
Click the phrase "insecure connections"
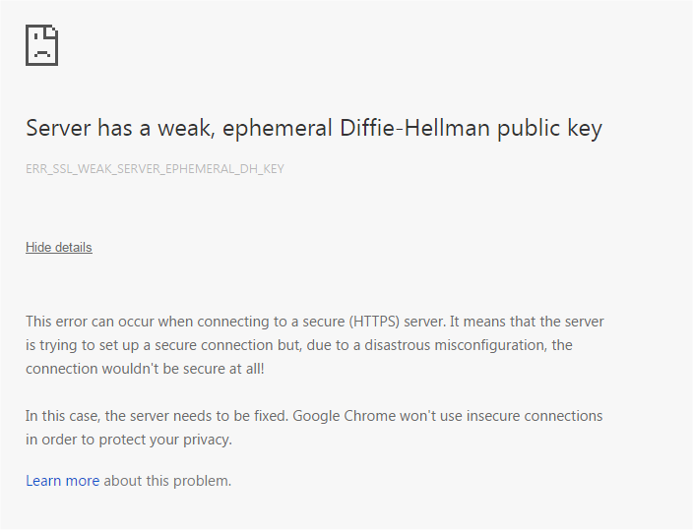point(535,416)
